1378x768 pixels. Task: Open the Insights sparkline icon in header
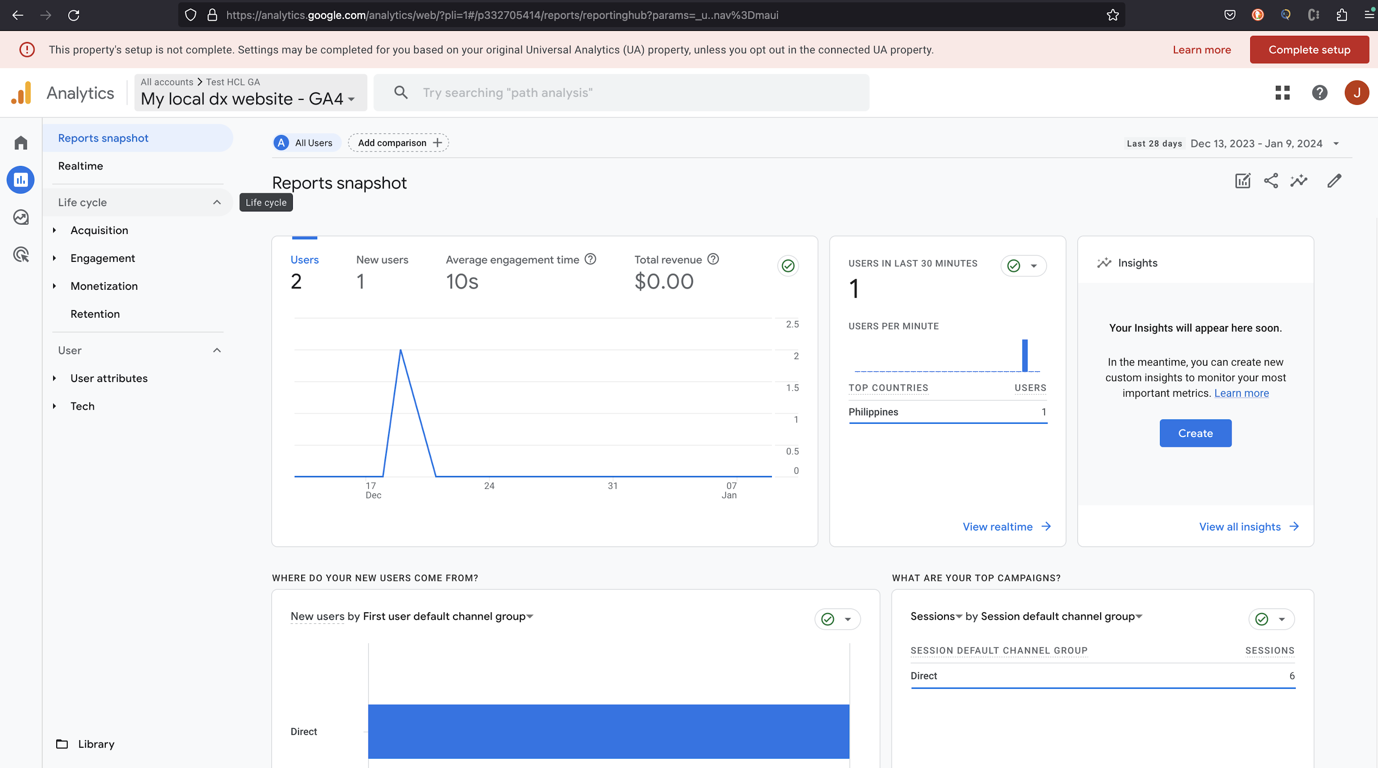coord(1298,181)
